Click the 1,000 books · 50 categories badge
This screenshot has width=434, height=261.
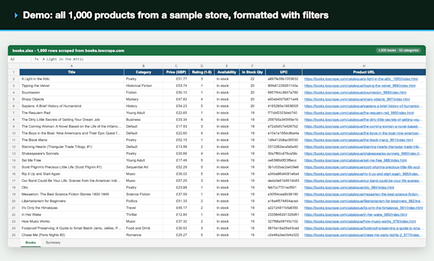click(x=398, y=50)
